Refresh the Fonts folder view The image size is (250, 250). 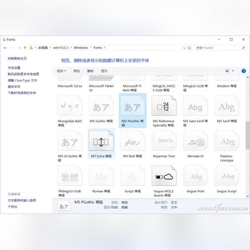click(190, 48)
